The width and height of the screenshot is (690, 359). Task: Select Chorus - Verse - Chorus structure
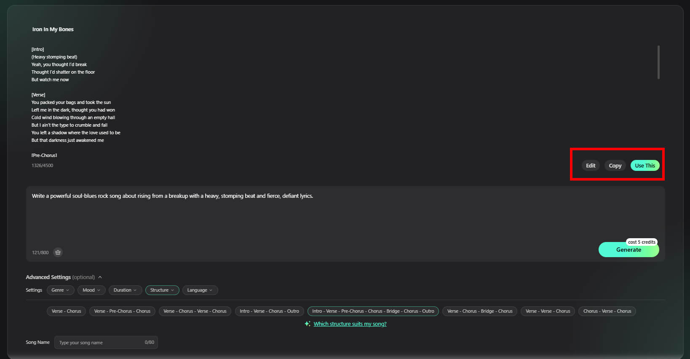coord(607,311)
